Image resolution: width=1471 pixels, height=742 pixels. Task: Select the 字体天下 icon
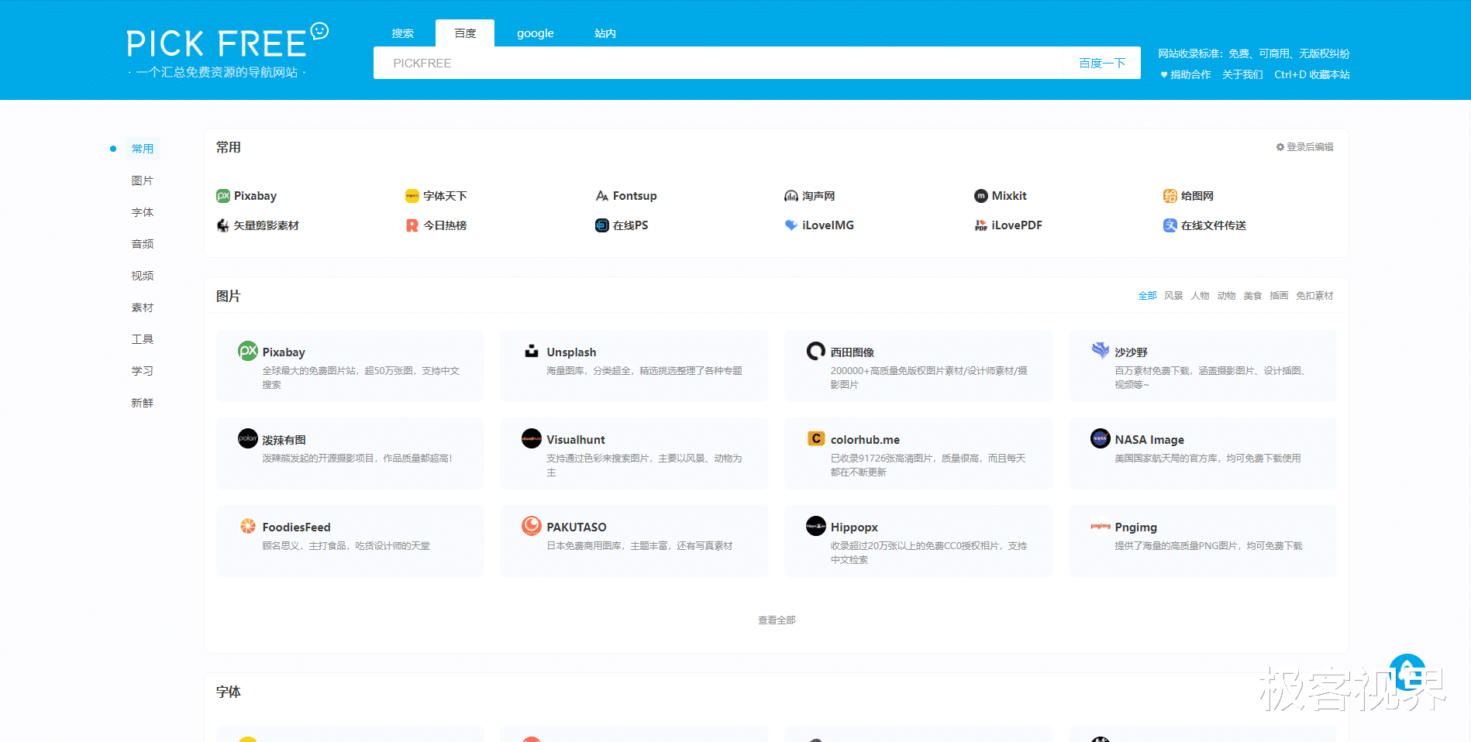point(412,195)
